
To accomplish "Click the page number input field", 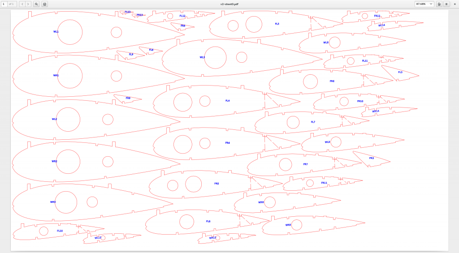I will (x=5, y=4).
